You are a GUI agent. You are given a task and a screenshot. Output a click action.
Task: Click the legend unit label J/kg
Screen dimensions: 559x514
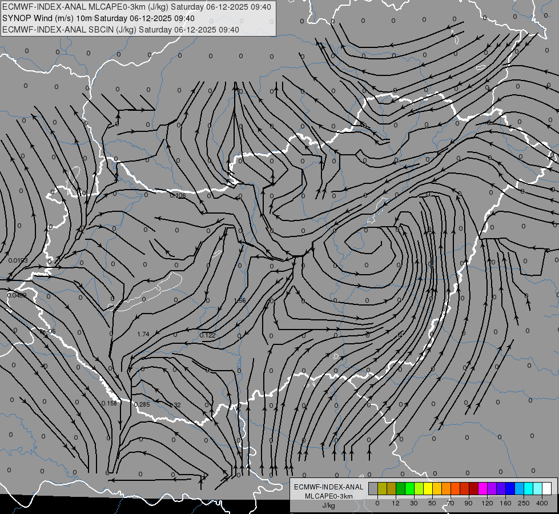coord(329,505)
